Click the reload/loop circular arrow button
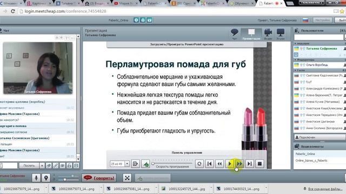Viewport: 346px width, 194px height. 199,164
